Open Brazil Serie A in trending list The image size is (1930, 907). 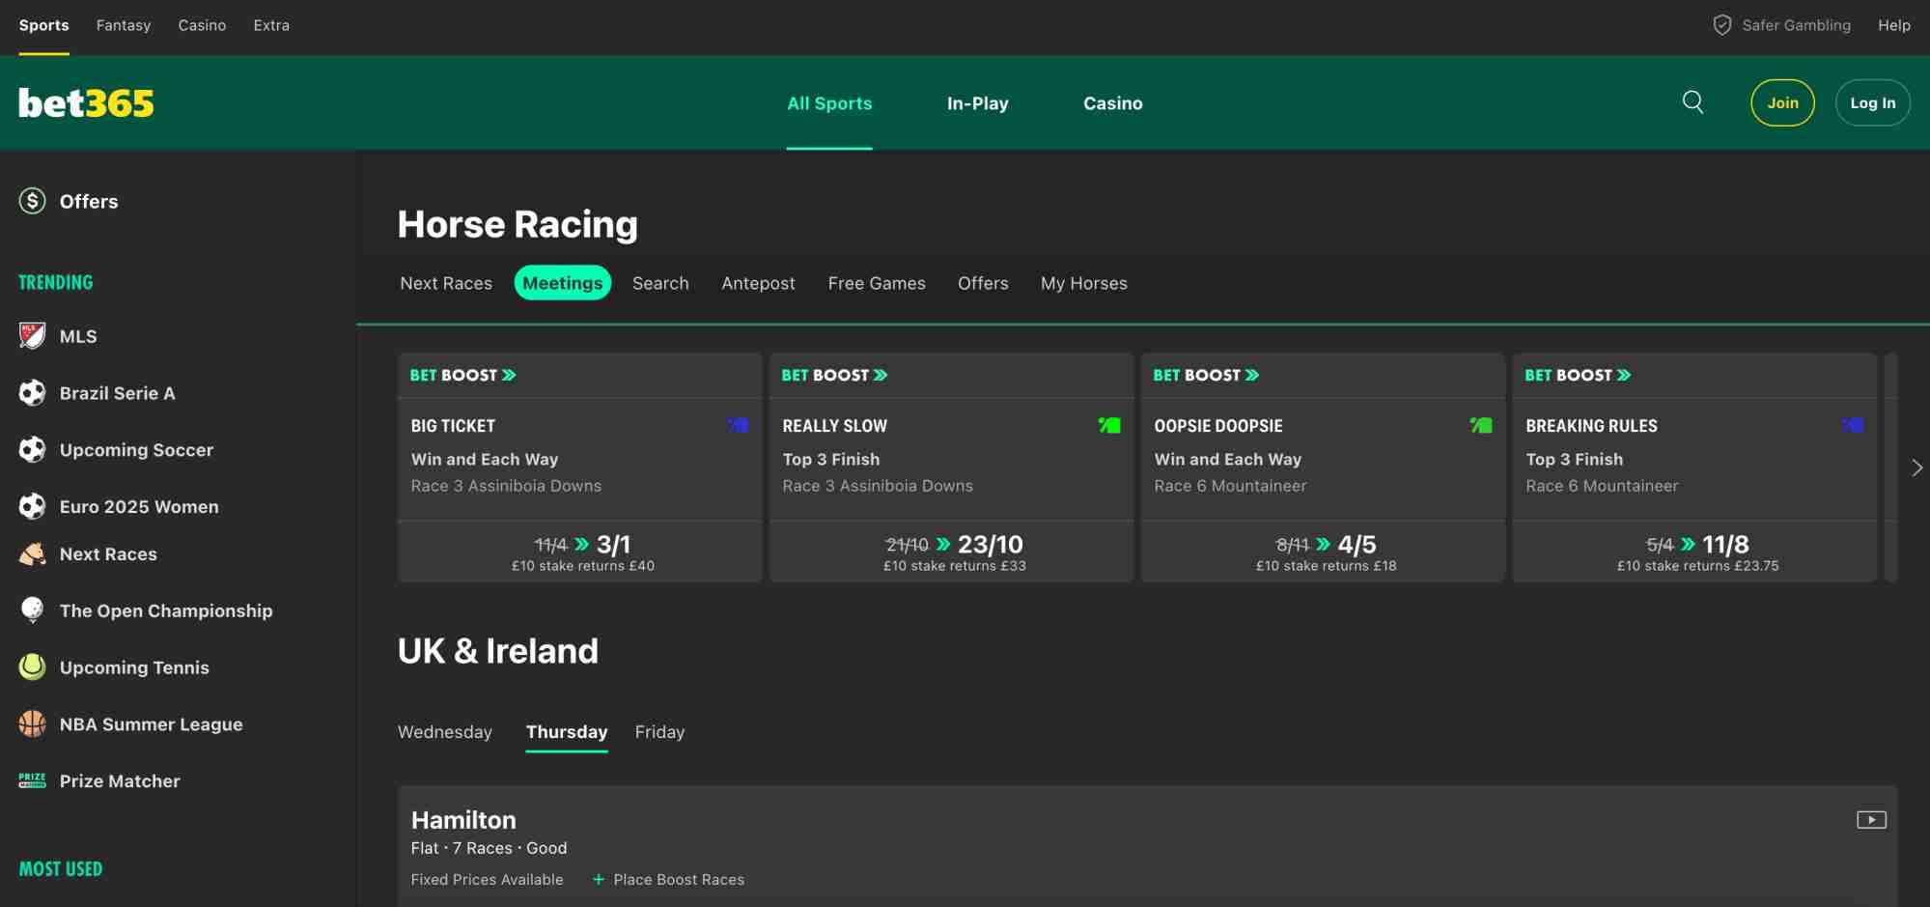point(117,393)
